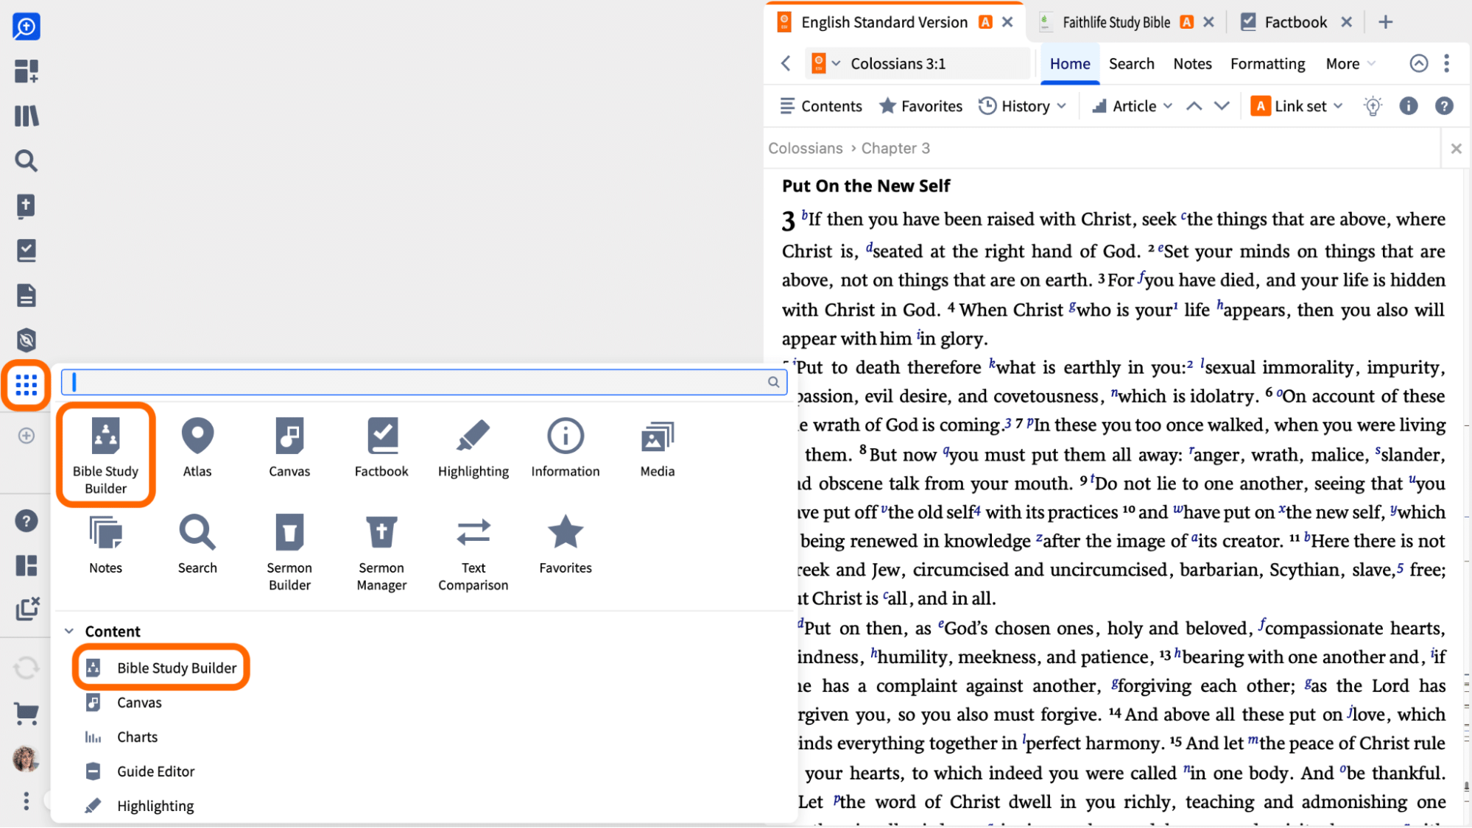Focus the tools search input field
This screenshot has width=1472, height=828.
(x=423, y=381)
